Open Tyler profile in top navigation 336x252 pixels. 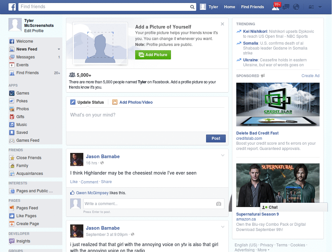[209, 7]
